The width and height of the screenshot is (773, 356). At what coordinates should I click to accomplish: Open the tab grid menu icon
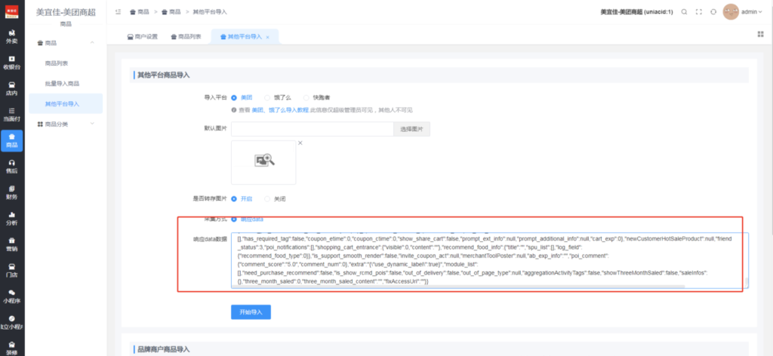(x=760, y=34)
